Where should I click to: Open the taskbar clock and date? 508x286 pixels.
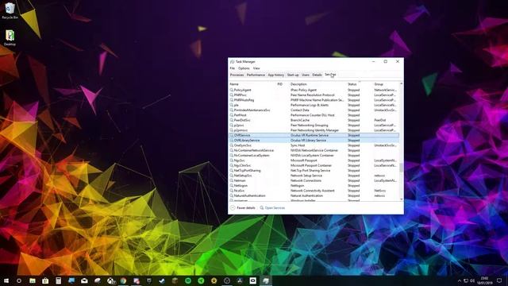(484, 280)
